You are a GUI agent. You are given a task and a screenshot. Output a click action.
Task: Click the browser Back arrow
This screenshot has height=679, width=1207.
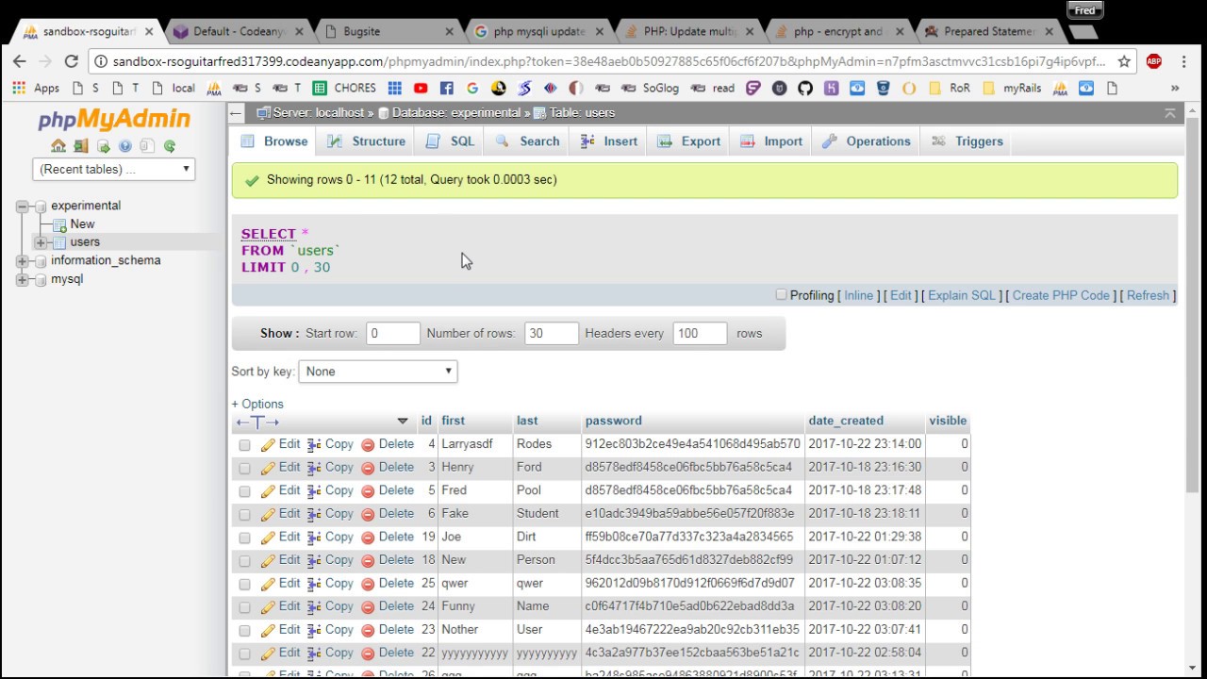[20, 61]
